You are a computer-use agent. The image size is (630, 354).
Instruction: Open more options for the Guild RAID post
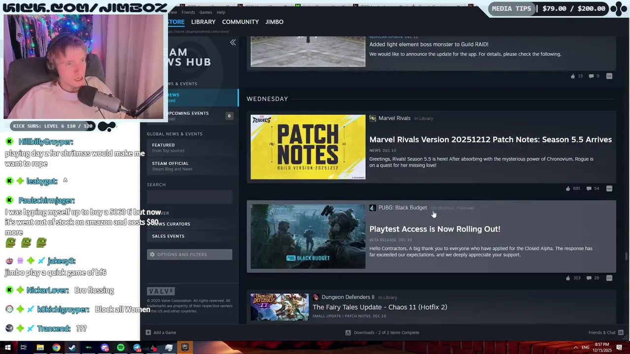pyautogui.click(x=609, y=76)
